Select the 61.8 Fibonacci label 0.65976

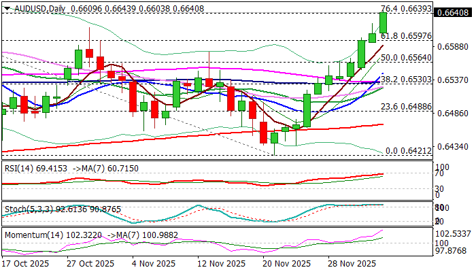pyautogui.click(x=407, y=35)
